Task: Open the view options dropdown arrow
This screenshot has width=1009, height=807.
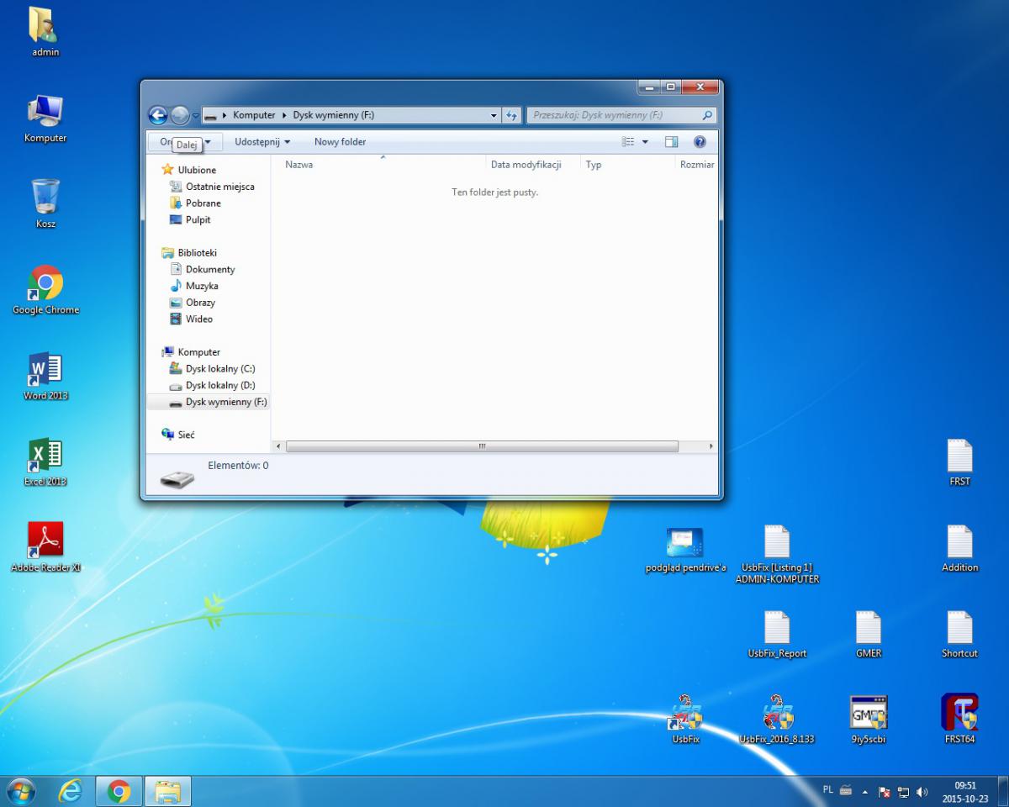Action: [645, 142]
